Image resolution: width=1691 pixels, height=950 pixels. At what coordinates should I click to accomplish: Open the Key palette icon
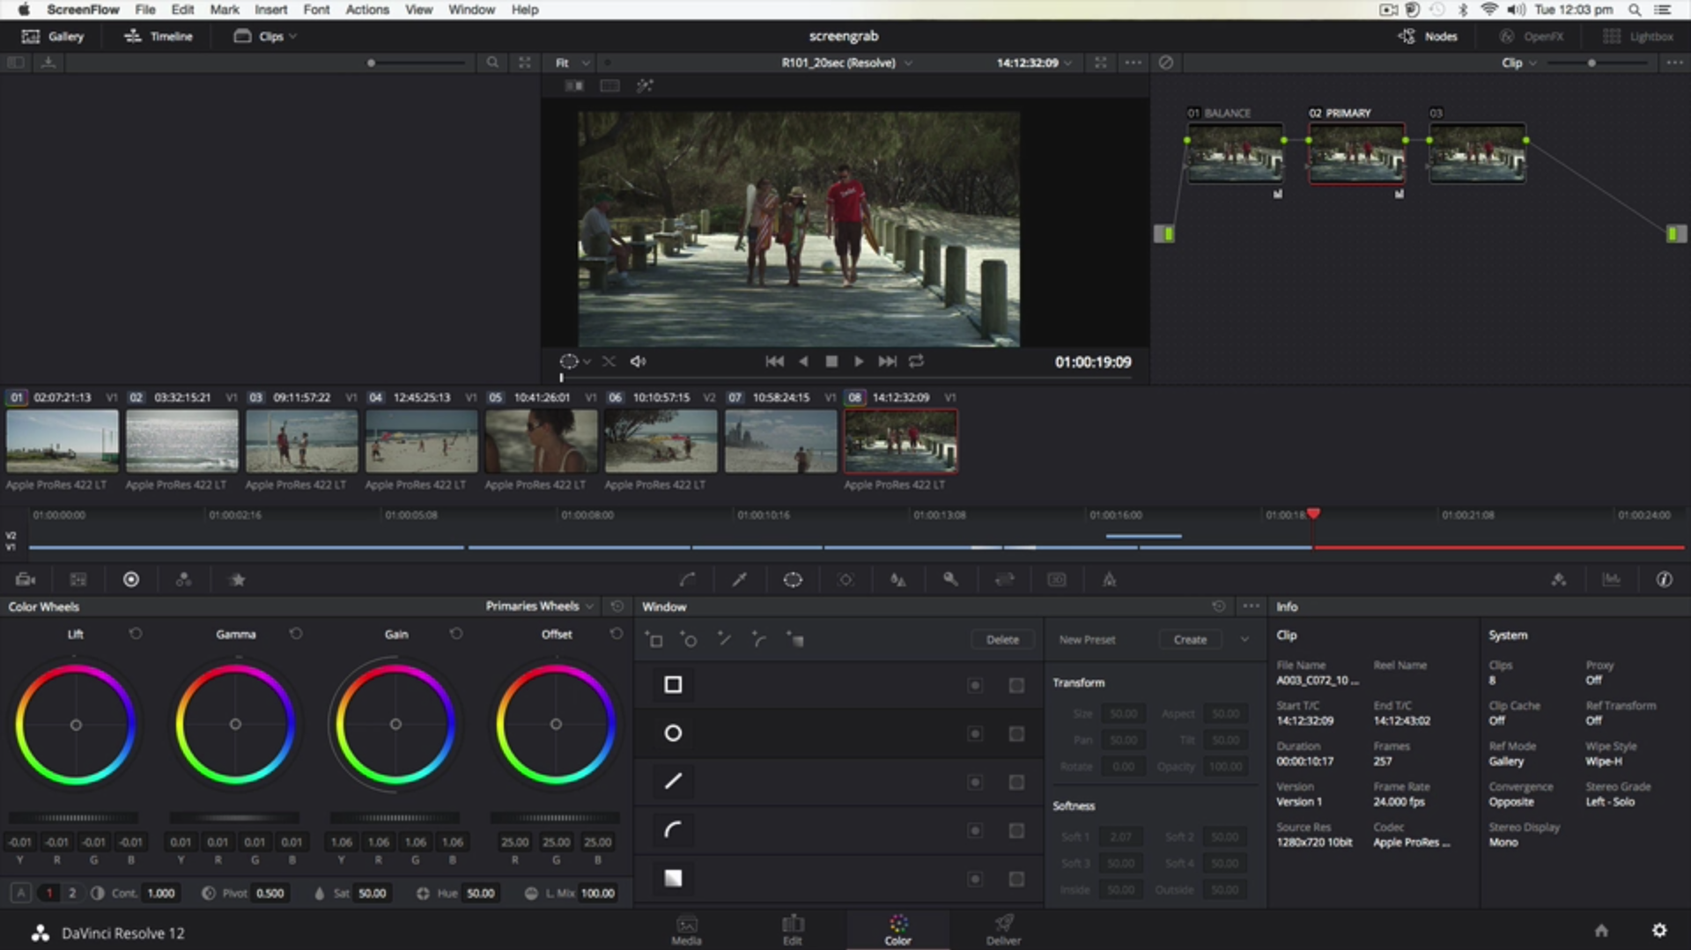pos(950,579)
